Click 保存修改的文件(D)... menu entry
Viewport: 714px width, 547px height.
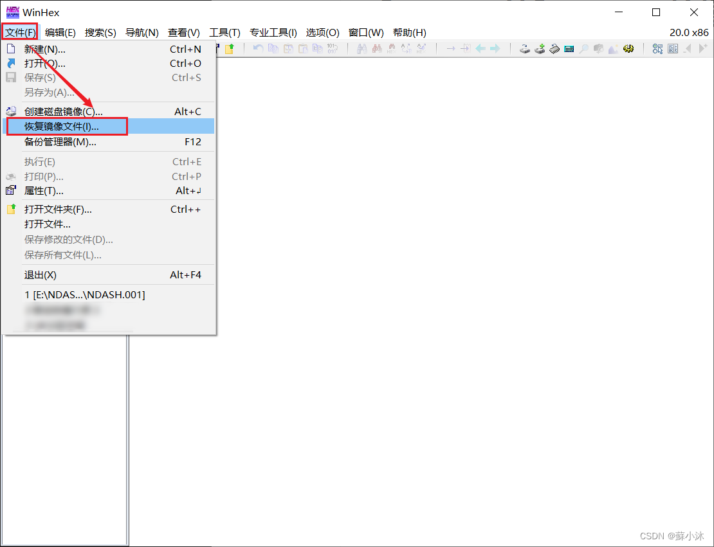108,239
